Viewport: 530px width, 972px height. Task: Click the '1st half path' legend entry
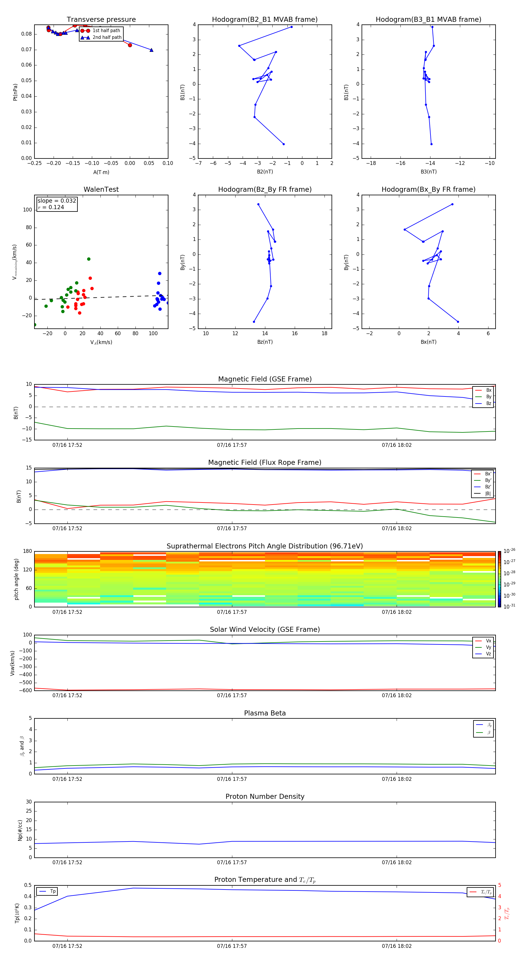[x=101, y=31]
